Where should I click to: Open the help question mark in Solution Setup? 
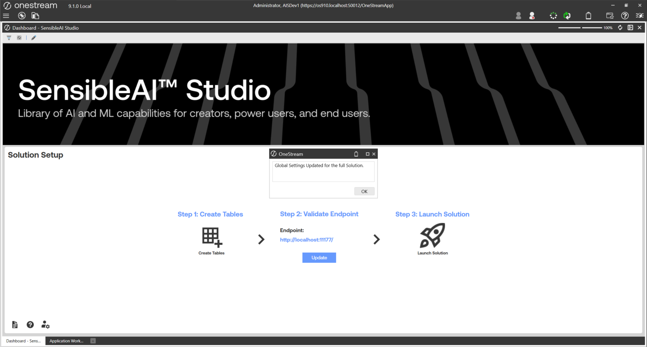(x=30, y=324)
